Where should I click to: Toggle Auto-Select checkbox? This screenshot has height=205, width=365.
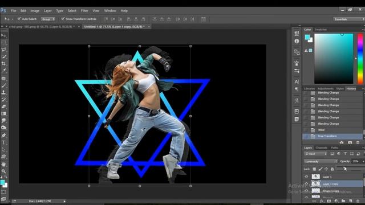(x=19, y=19)
